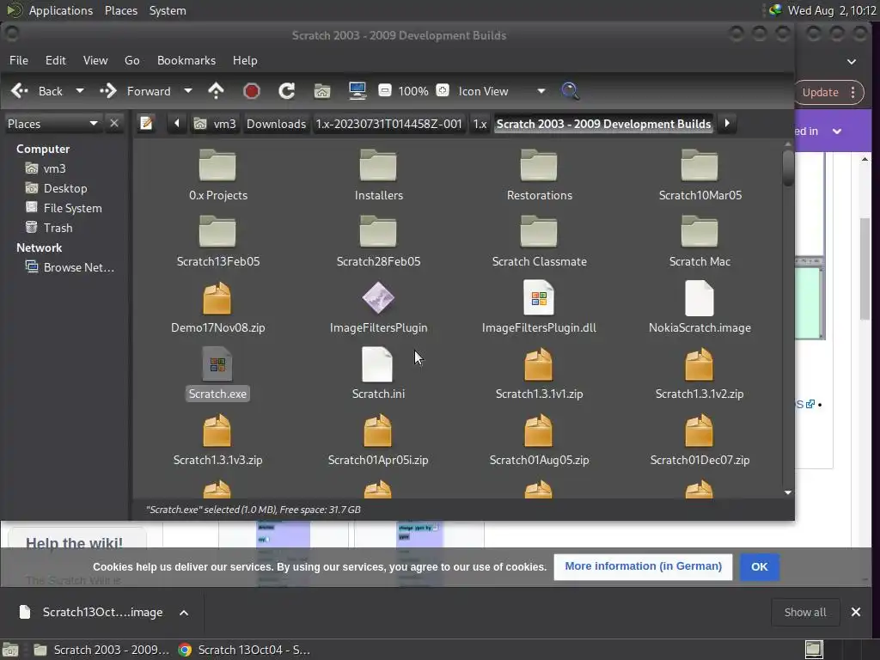Select Scratch01Dec07.zip archive

coord(700,440)
